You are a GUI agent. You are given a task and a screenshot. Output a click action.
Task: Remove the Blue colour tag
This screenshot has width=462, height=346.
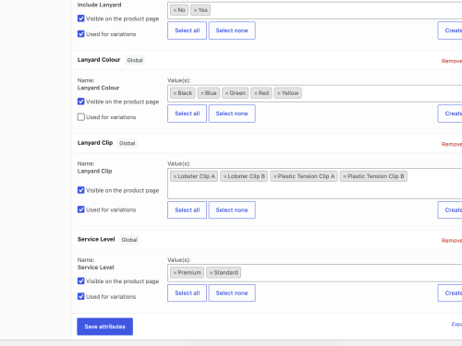point(202,93)
